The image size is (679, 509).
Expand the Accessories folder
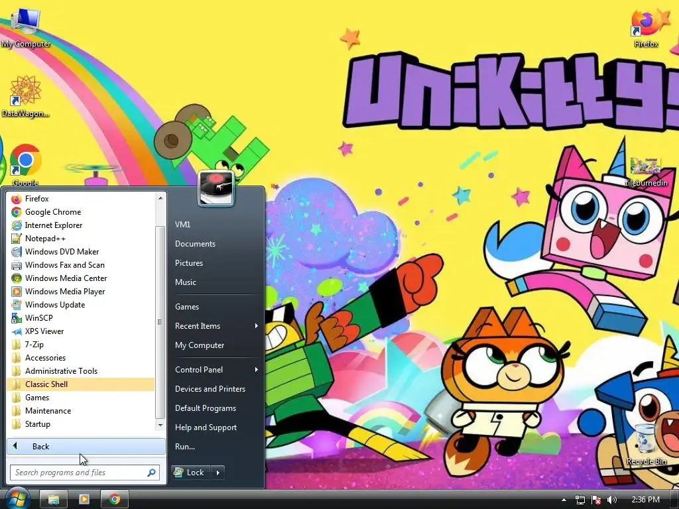(x=81, y=358)
